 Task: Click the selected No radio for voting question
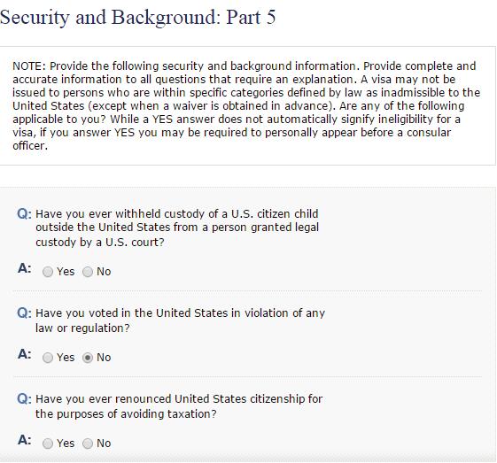[x=88, y=358]
